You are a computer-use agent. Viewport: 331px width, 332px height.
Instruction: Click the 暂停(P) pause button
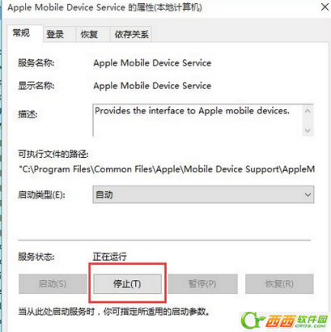point(202,283)
